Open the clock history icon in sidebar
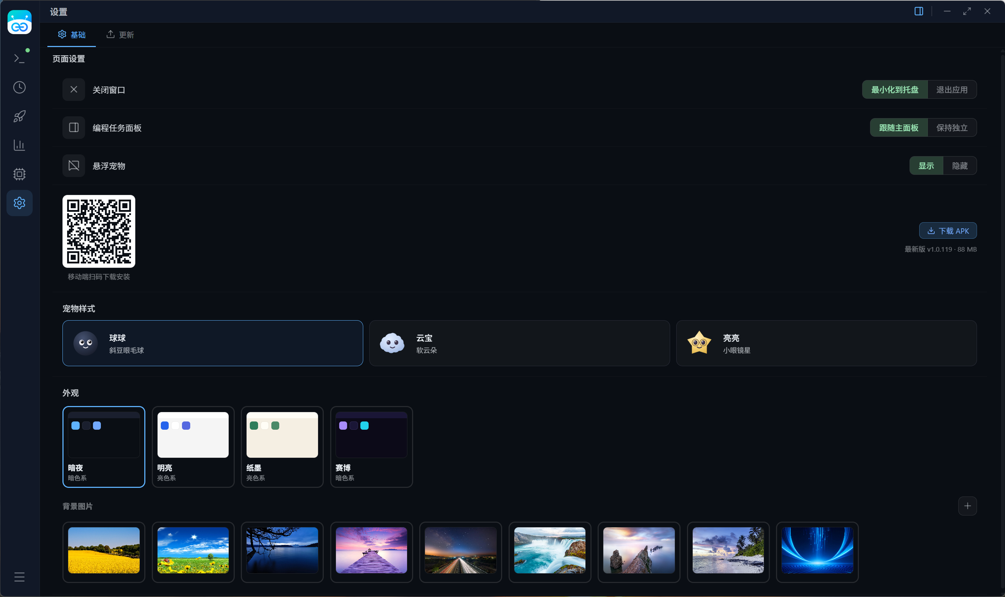 (x=19, y=87)
